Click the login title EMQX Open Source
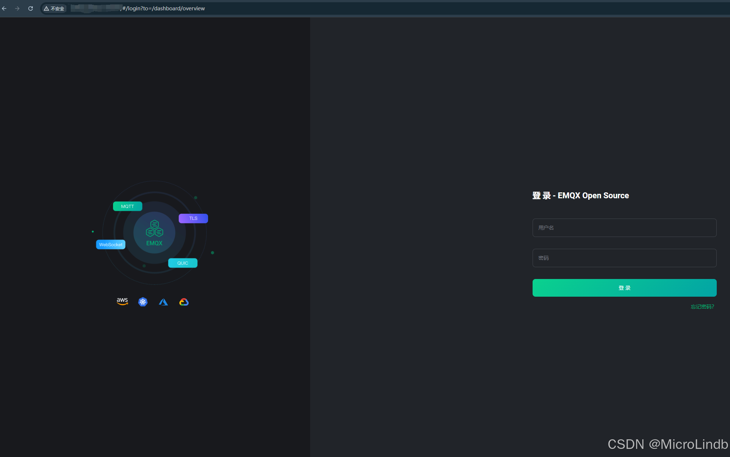This screenshot has height=457, width=730. click(x=580, y=196)
